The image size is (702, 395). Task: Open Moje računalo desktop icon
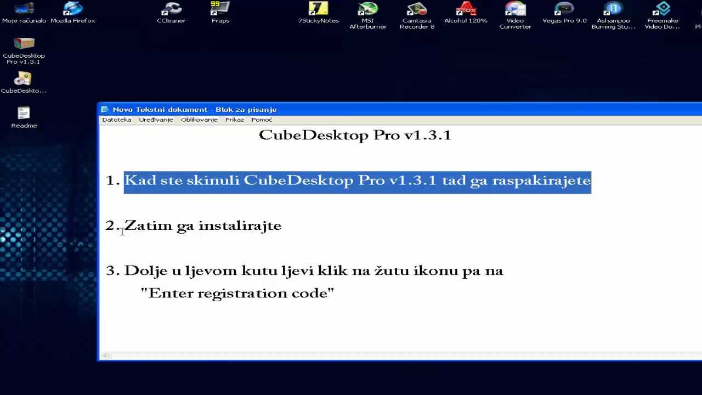(24, 13)
